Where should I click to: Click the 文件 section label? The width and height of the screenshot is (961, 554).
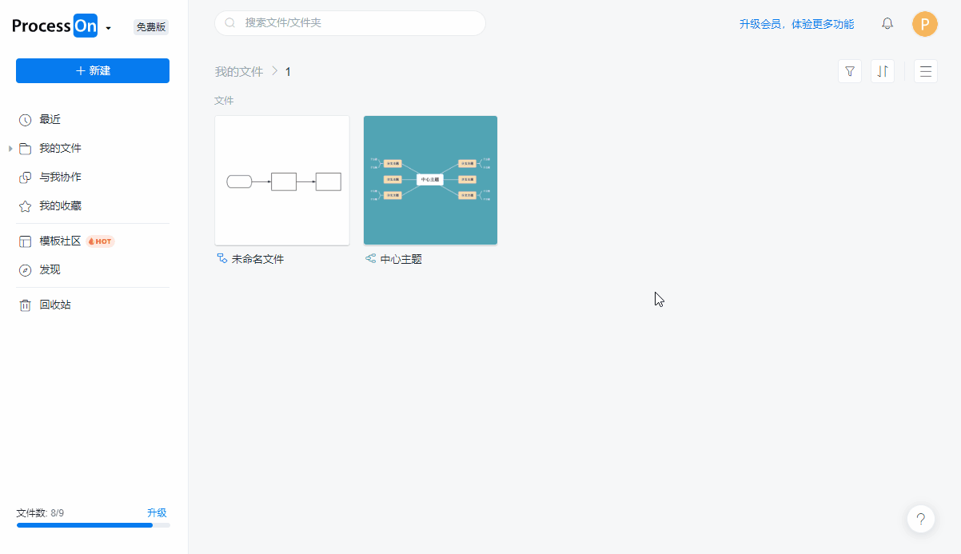[x=224, y=101]
